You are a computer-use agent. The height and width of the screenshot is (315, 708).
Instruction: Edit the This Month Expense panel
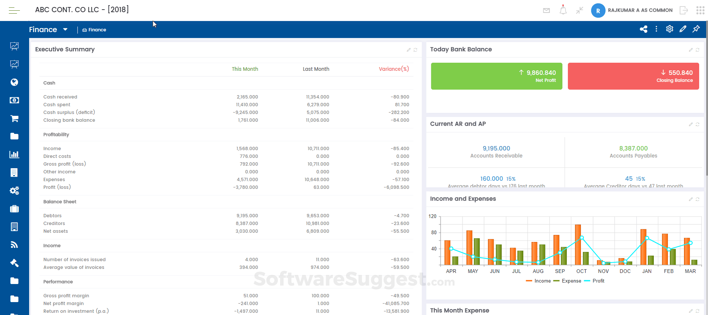(691, 311)
